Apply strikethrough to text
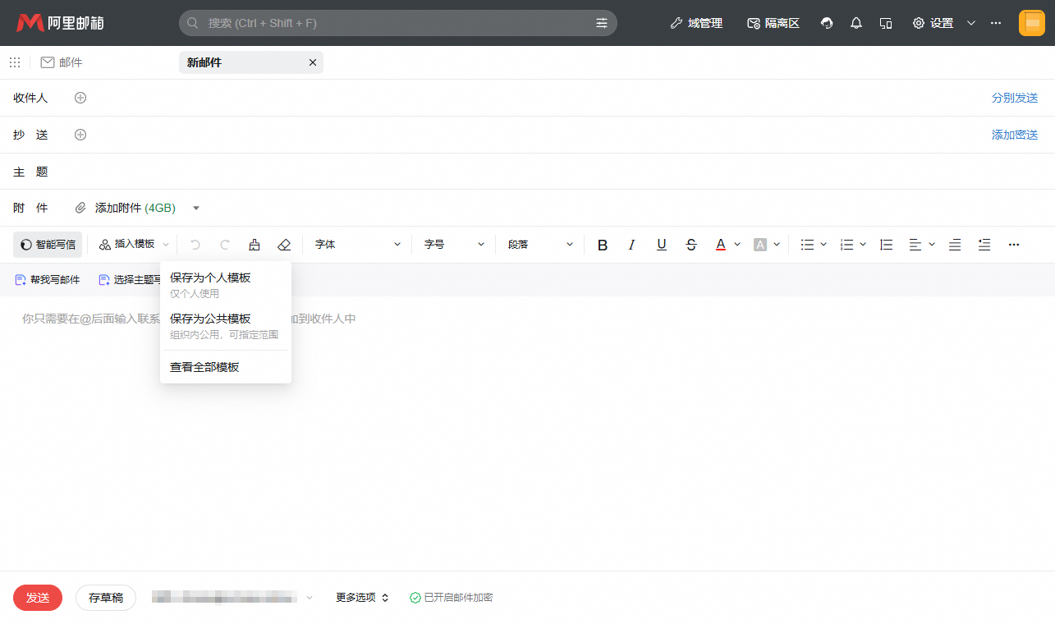The height and width of the screenshot is (624, 1055). 691,245
